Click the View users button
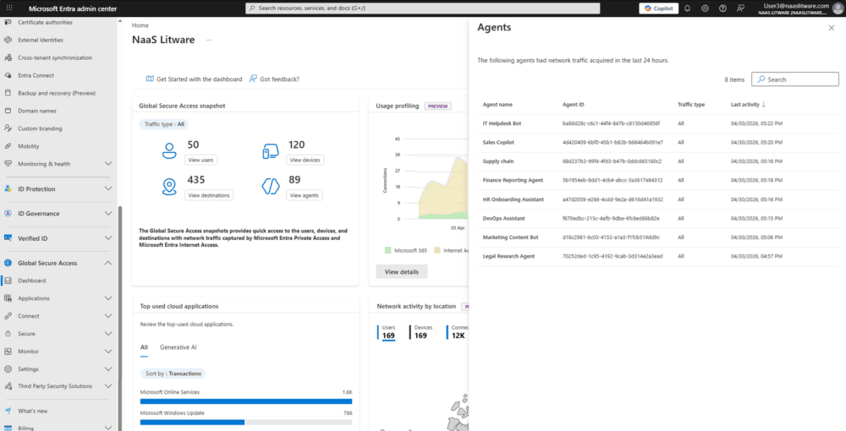The image size is (846, 431). point(201,160)
